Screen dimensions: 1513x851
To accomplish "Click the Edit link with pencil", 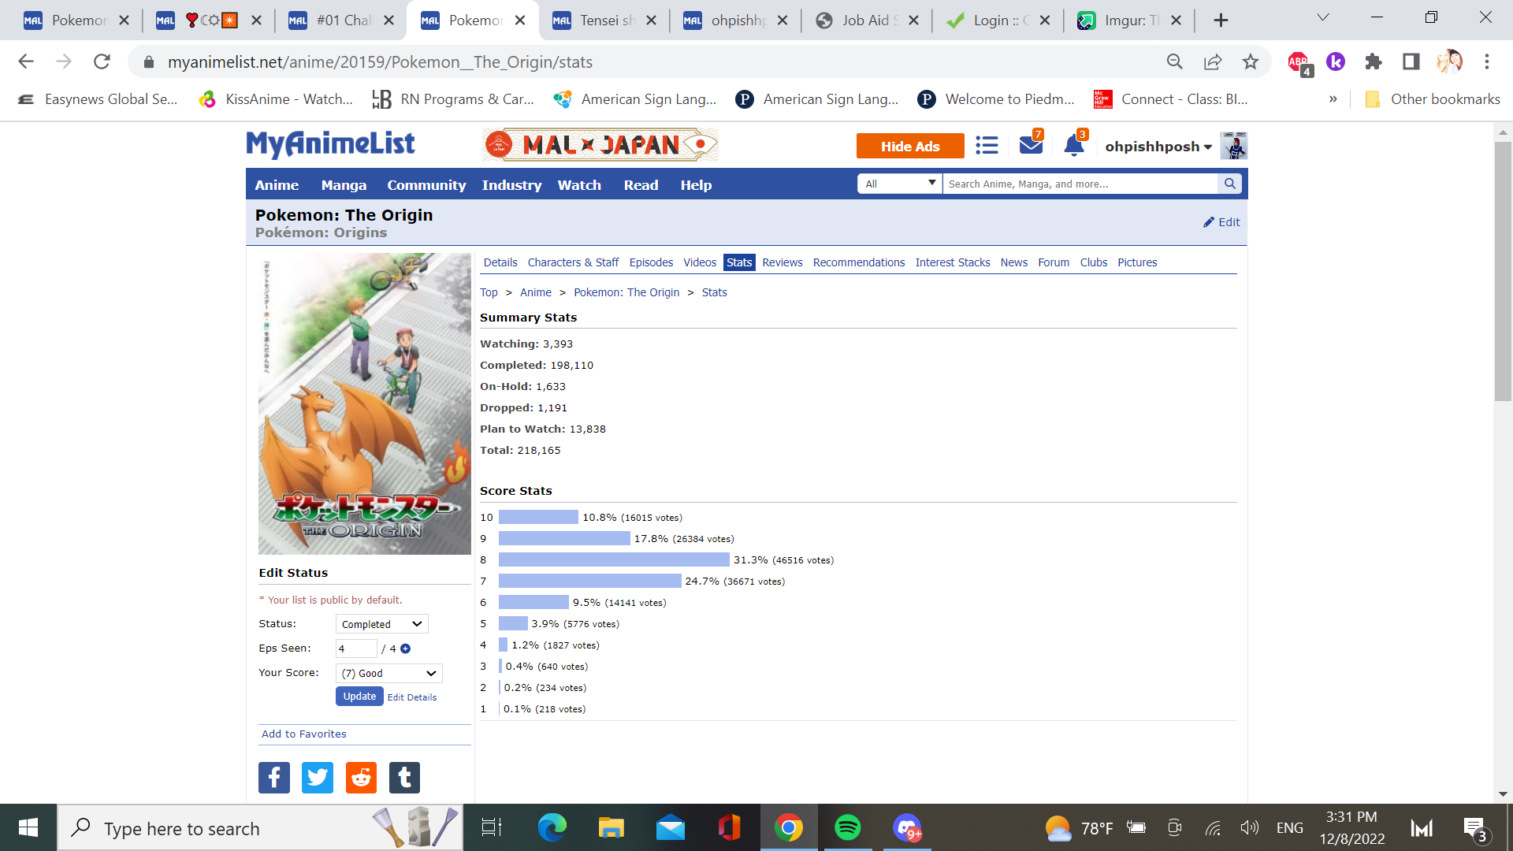I will [1221, 222].
